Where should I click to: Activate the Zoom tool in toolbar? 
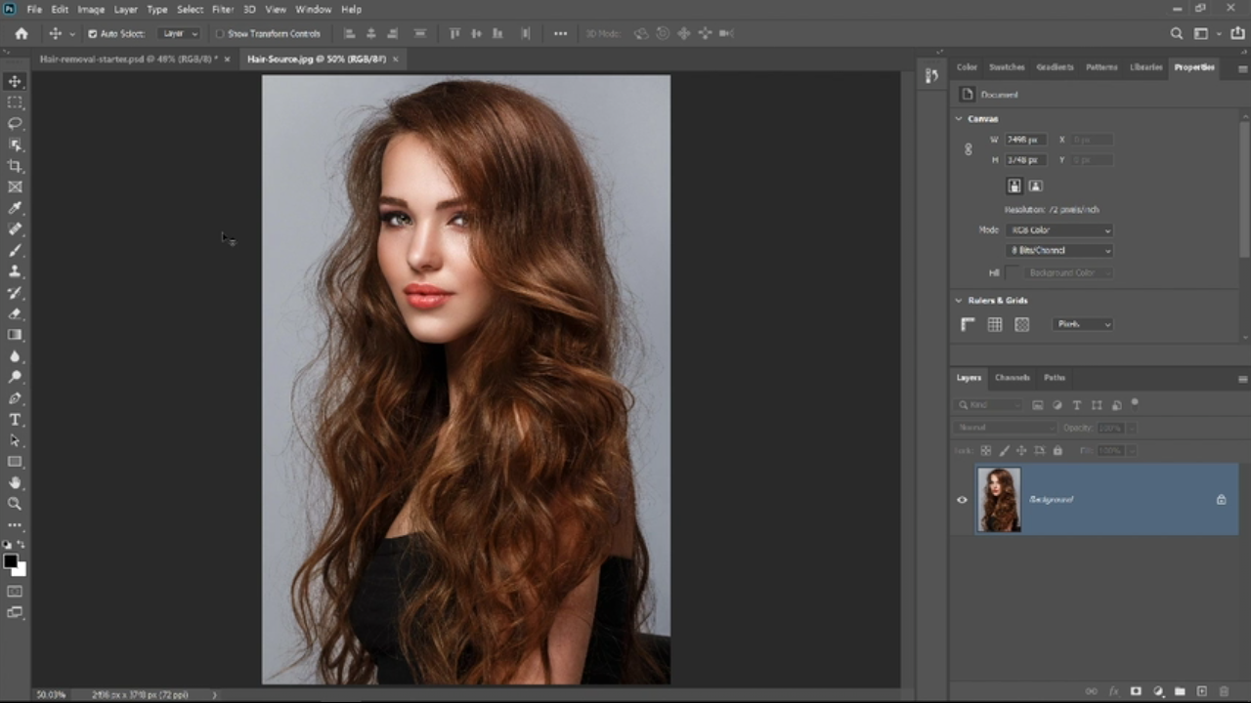coord(15,504)
